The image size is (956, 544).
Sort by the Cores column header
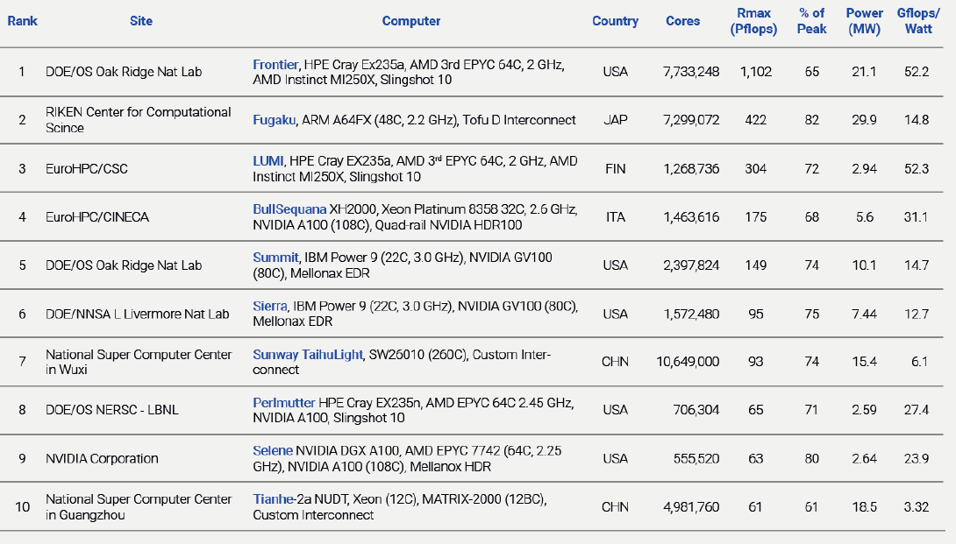click(x=683, y=21)
